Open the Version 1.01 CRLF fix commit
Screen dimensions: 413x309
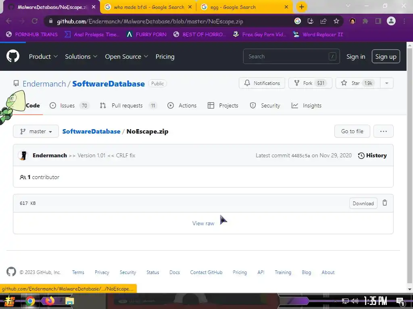click(x=102, y=155)
